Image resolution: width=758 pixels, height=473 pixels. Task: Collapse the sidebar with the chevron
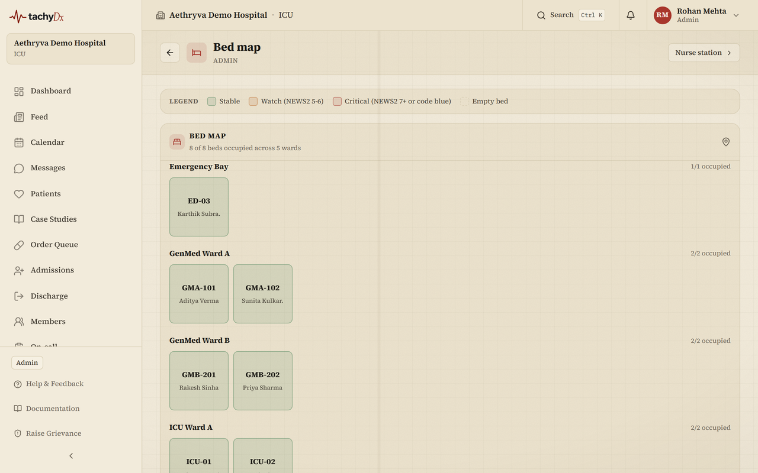(71, 456)
